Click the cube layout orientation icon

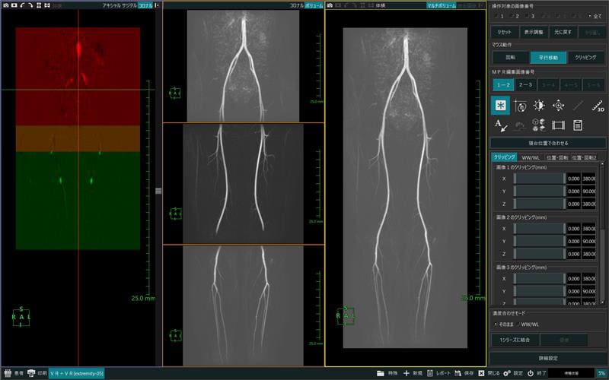[539, 125]
